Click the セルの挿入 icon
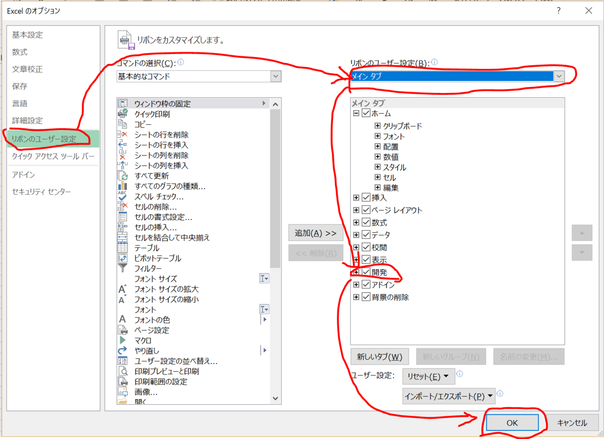Viewport: 604px width, 439px height. coord(122,227)
